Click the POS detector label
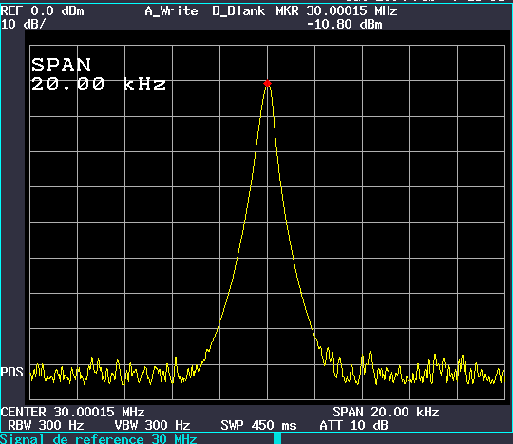The width and height of the screenshot is (513, 444). coord(12,372)
